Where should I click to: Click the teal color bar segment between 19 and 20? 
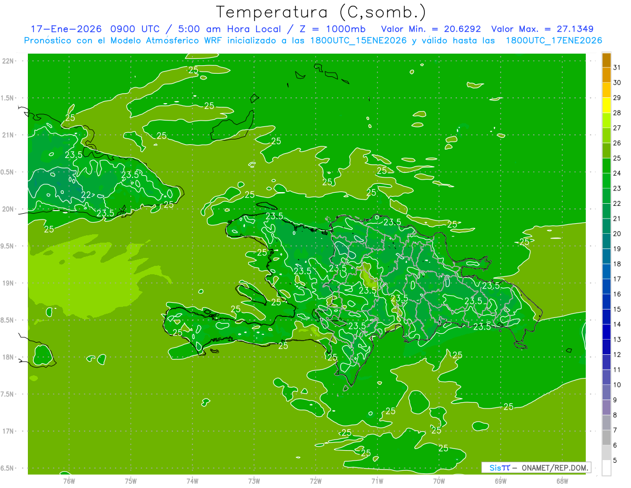[x=606, y=241]
